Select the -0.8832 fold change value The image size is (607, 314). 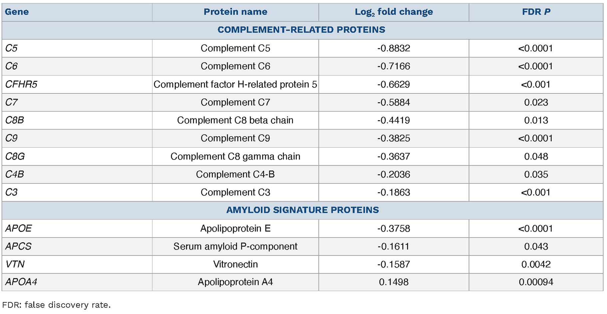pyautogui.click(x=394, y=48)
